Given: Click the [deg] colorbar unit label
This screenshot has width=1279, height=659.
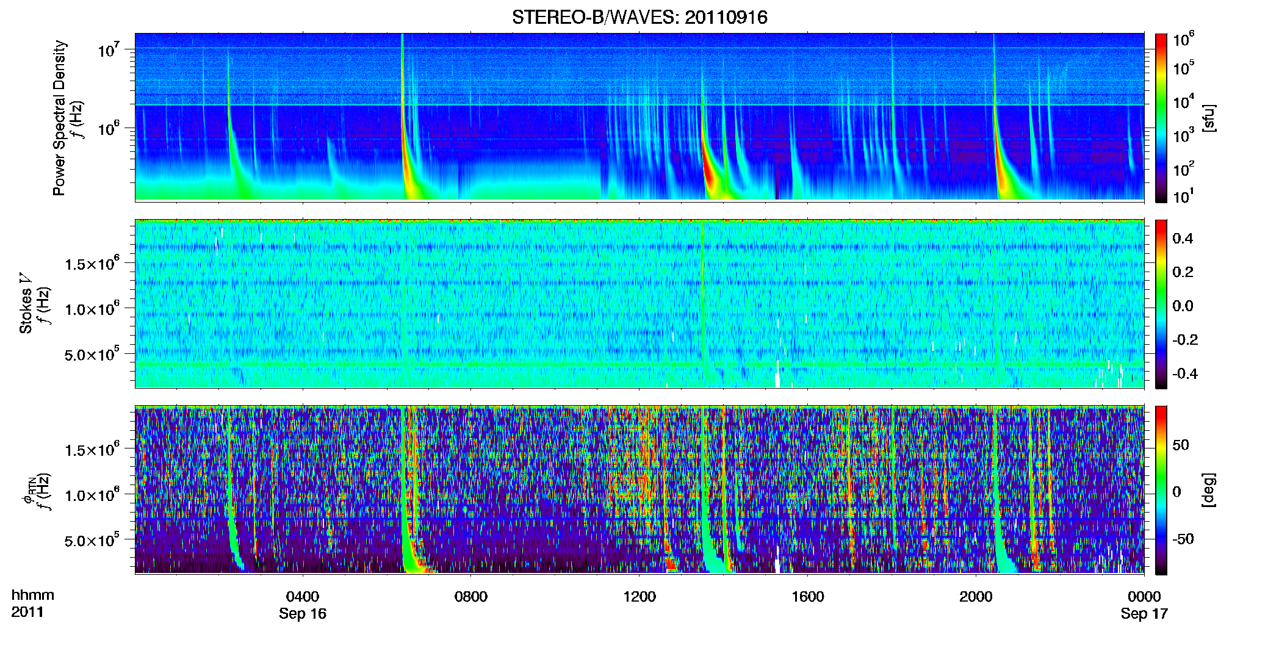Looking at the screenshot, I should 1209,490.
